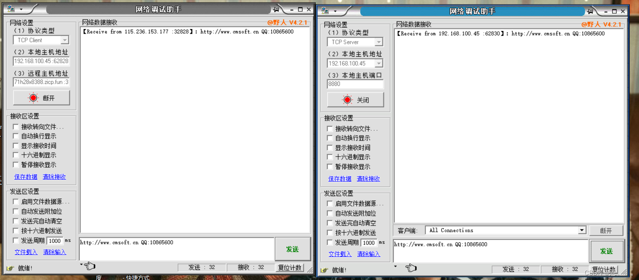639x280 pixels.
Task: Open the small arrow menu beside the hand icon in right window
Action: 396,266
